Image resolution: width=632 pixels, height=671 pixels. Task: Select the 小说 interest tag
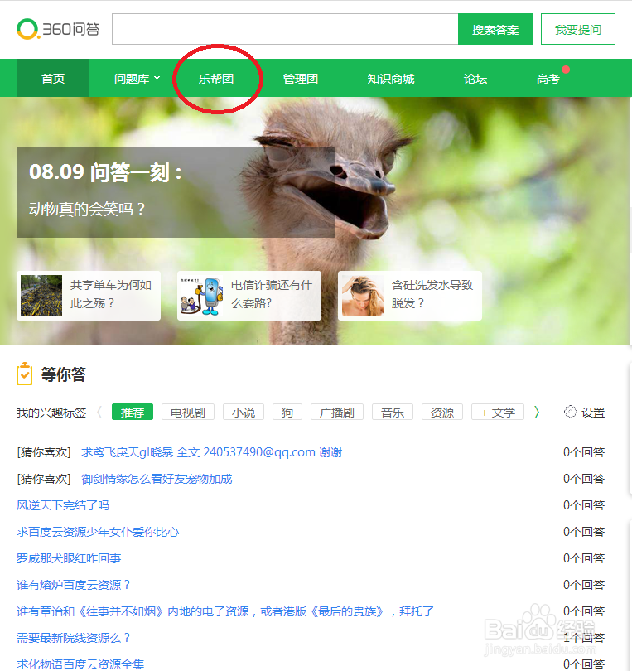tap(244, 412)
